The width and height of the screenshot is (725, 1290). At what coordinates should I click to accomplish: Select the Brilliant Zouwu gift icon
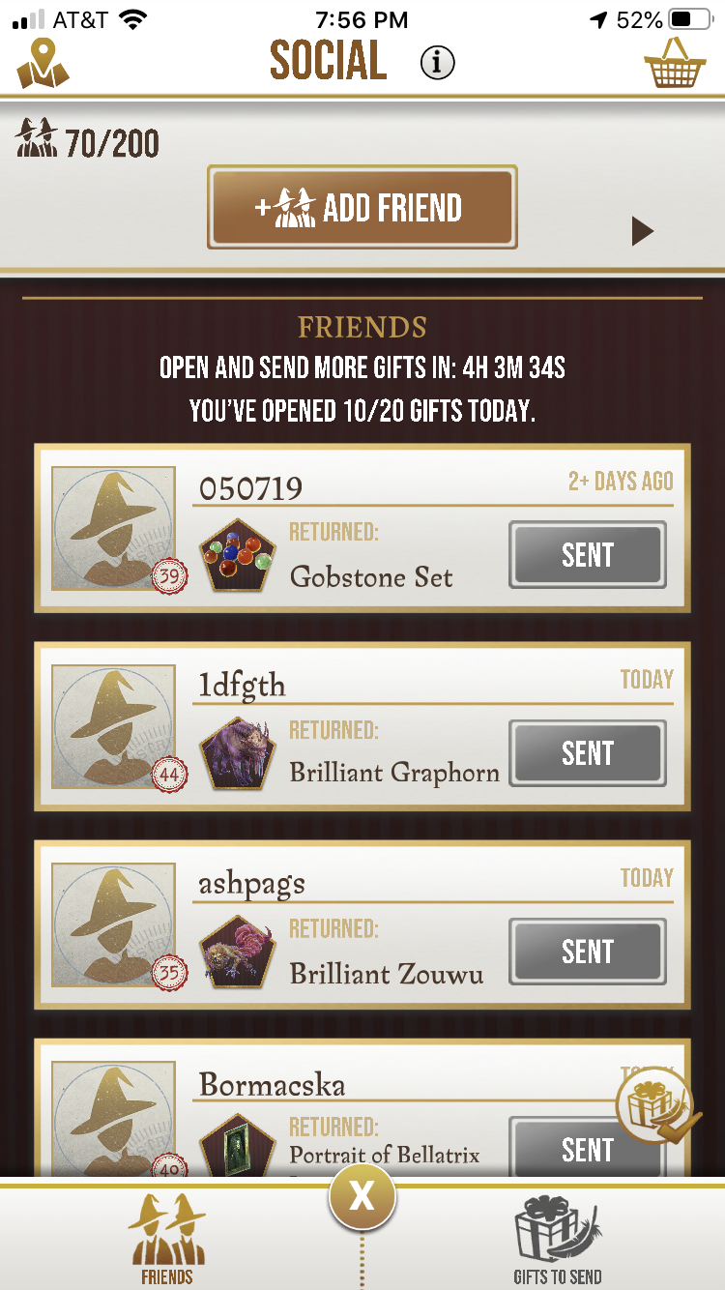click(238, 952)
